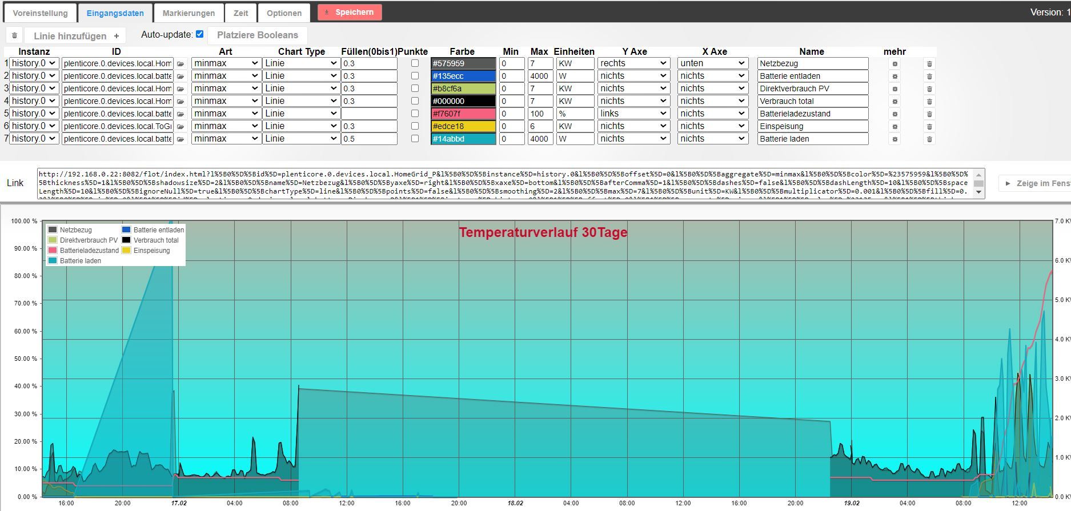Screen dimensions: 1071x511
Task: Edit ID field for Einspeisung row
Action: (x=117, y=126)
